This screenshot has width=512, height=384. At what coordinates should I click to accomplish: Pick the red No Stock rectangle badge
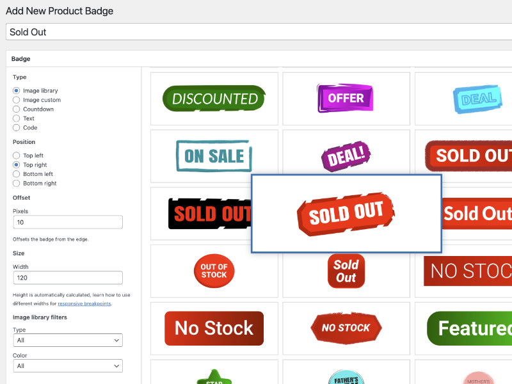point(214,328)
